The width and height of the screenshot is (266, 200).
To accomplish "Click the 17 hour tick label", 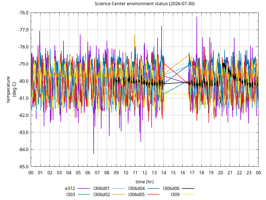I will pos(192,173).
